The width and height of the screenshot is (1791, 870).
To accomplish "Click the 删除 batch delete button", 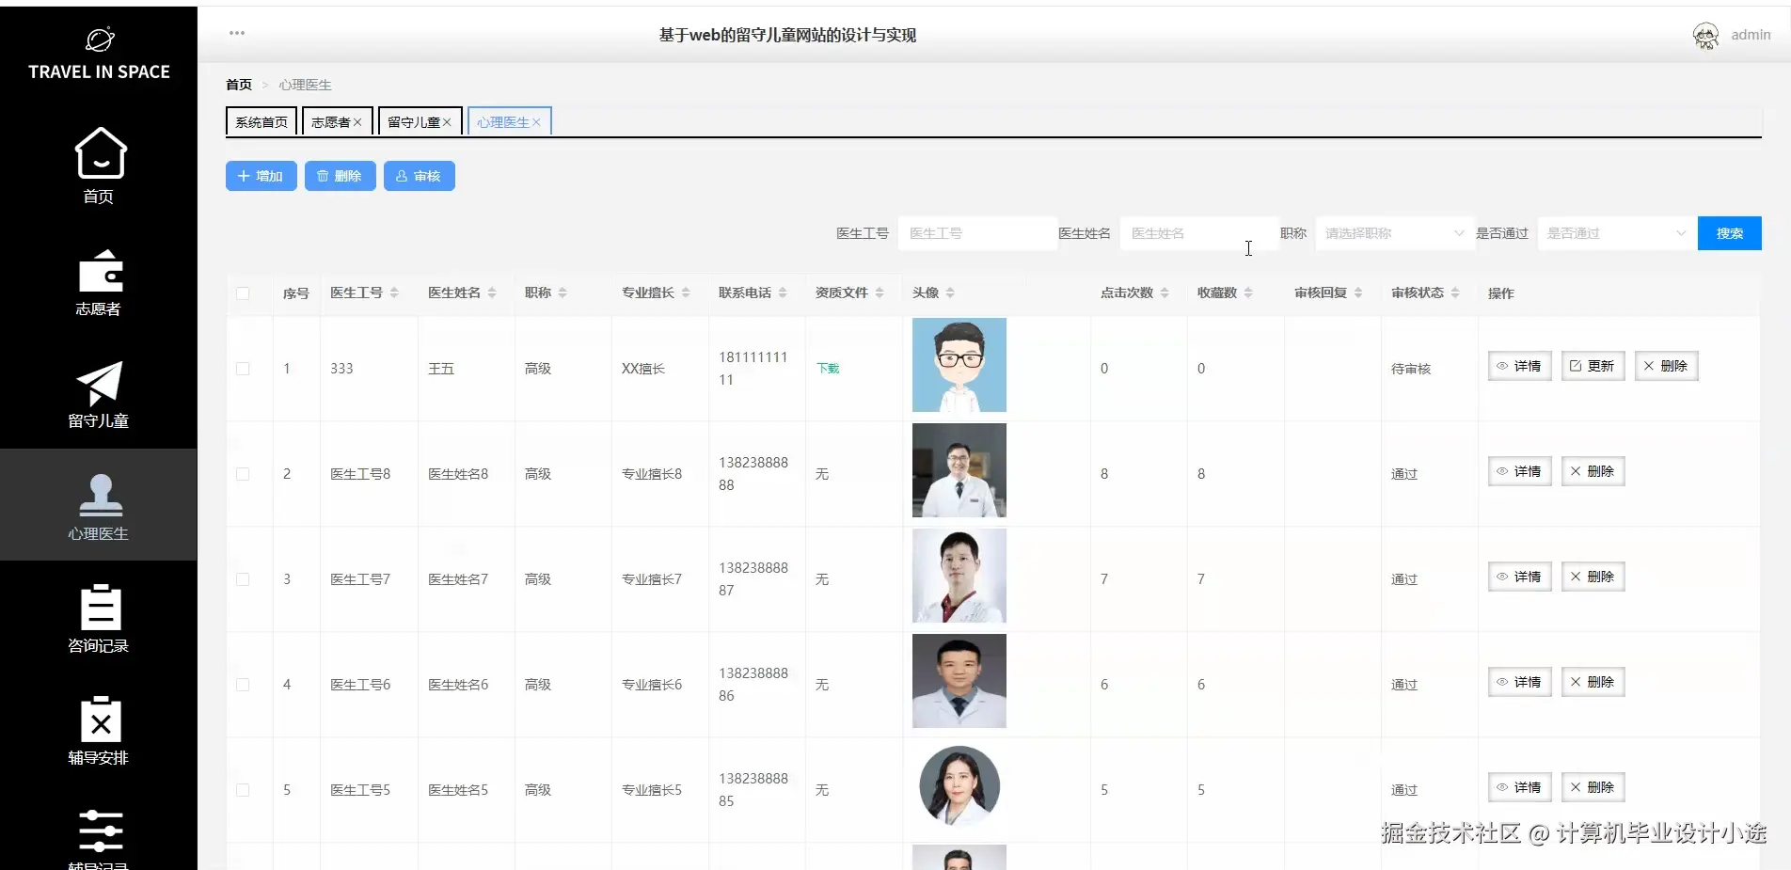I will pyautogui.click(x=341, y=176).
